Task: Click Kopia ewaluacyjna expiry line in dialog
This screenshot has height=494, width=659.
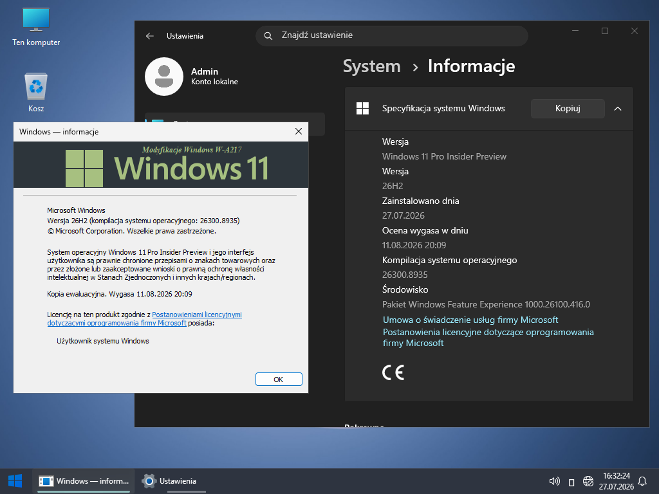Action: point(119,294)
